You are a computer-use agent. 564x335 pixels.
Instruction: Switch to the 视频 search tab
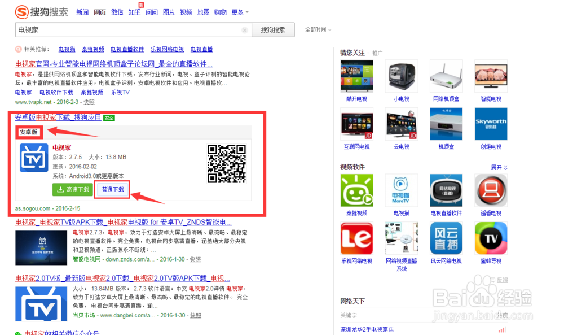186,12
